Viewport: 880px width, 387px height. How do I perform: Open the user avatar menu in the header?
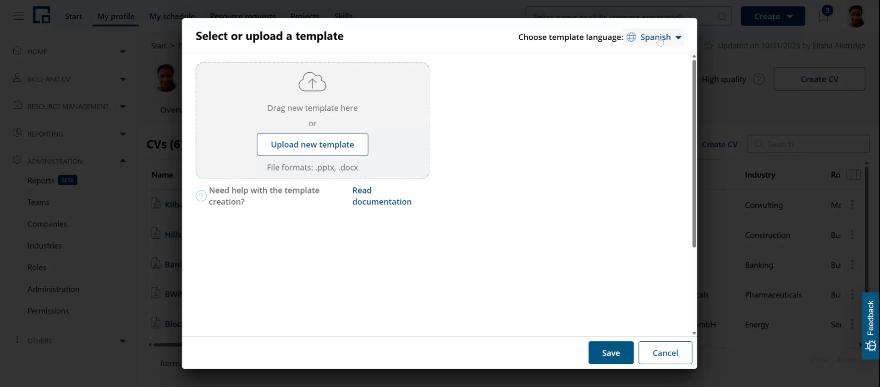(855, 16)
